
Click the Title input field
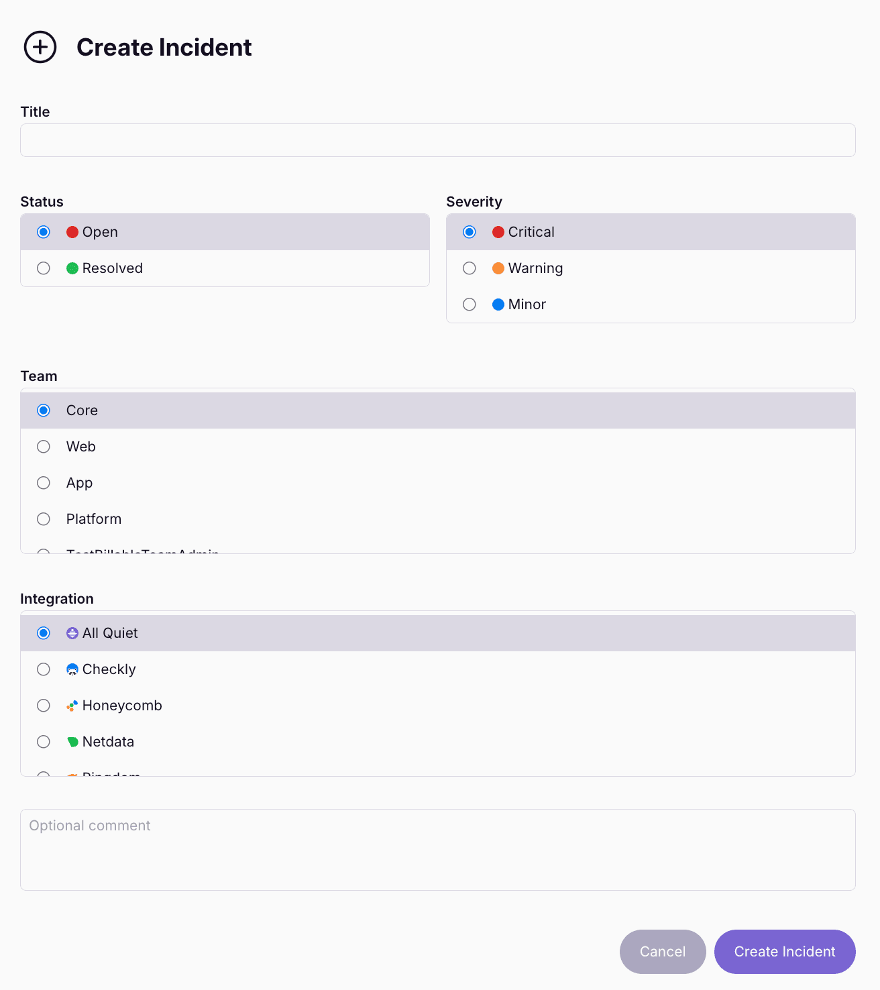pyautogui.click(x=438, y=140)
